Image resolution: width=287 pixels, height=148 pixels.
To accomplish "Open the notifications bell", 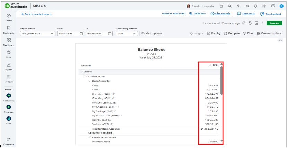I will [x=255, y=6].
